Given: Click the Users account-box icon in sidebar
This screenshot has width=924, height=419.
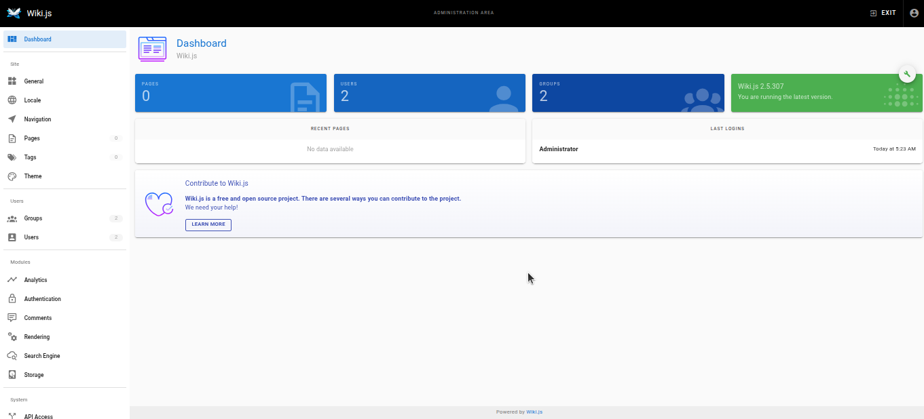Looking at the screenshot, I should tap(12, 237).
